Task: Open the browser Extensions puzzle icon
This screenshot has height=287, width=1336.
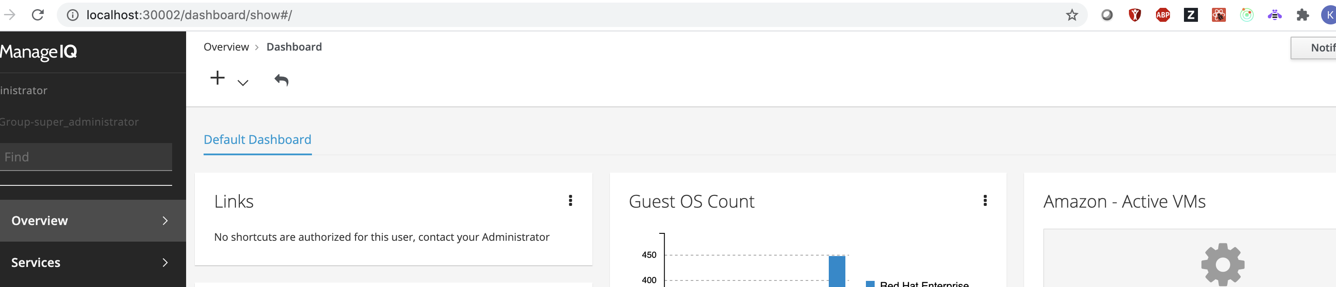Action: [x=1302, y=15]
